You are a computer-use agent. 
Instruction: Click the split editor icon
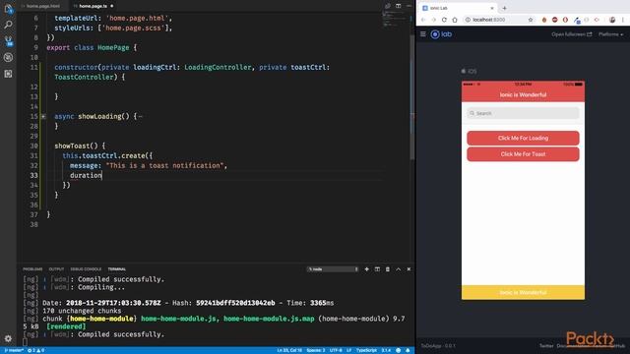click(398, 6)
